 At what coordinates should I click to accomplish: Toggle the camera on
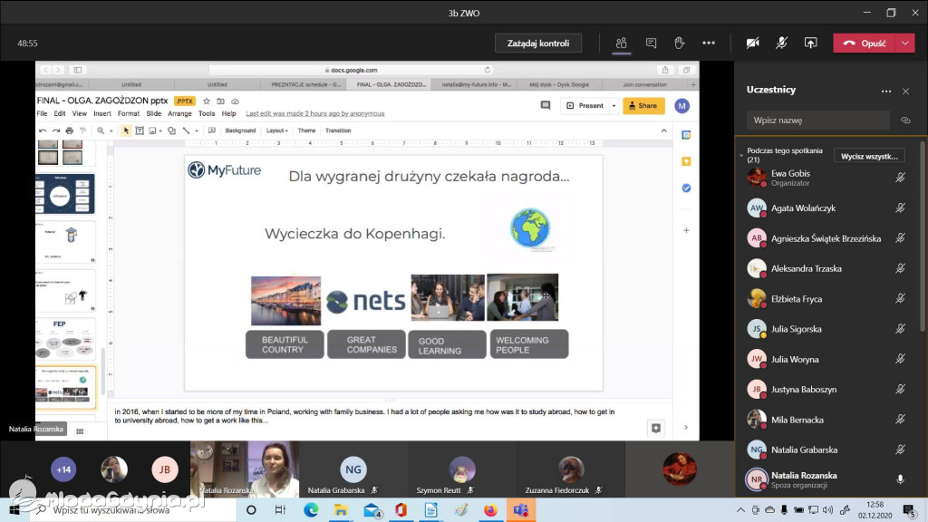[x=752, y=43]
